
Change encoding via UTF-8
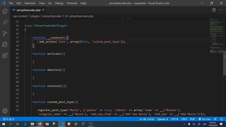pos(174,119)
